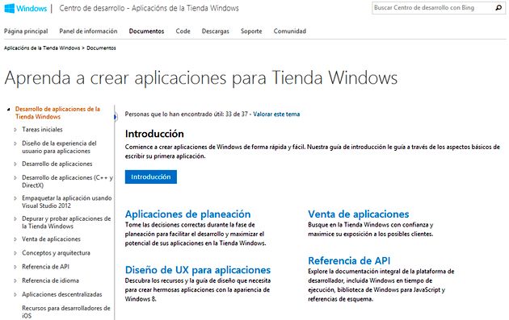Screen dimensions: 509x320
Task: Select Venta de aplicaciones in sidebar
Action: (x=51, y=239)
